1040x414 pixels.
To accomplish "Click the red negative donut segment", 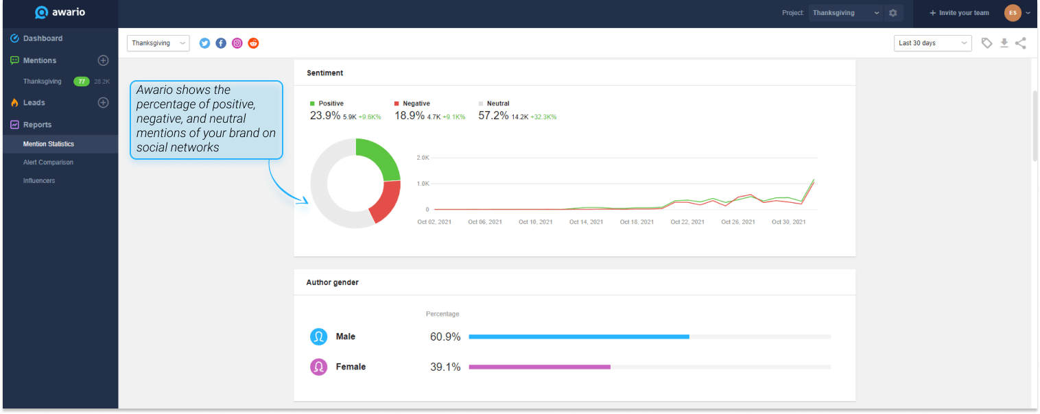I will [387, 201].
